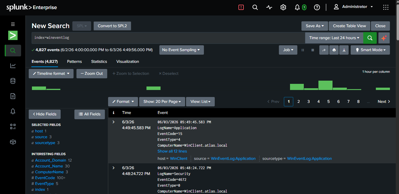Viewport: 399px width, 194px height.
Task: Open the Settings gear icon
Action: pos(283,8)
